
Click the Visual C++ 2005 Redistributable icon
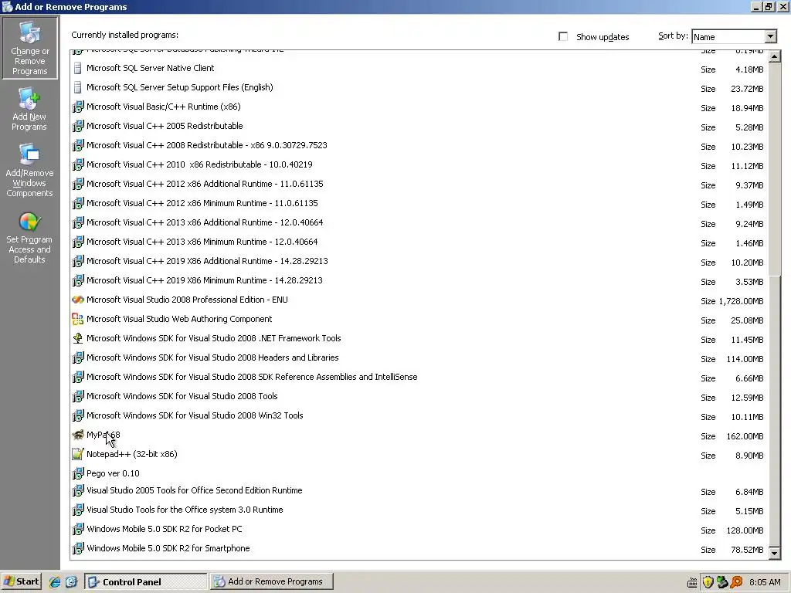coord(78,126)
